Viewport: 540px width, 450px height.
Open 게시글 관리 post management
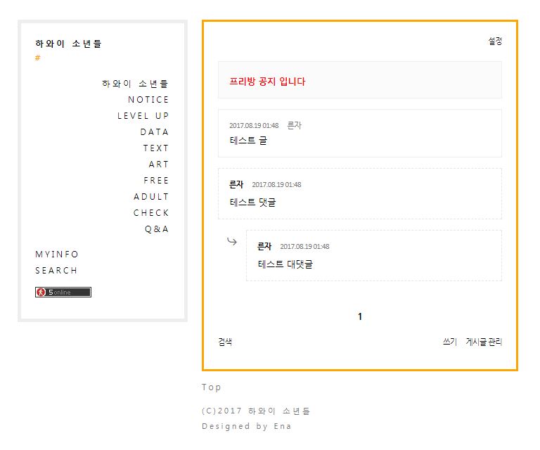coord(484,342)
